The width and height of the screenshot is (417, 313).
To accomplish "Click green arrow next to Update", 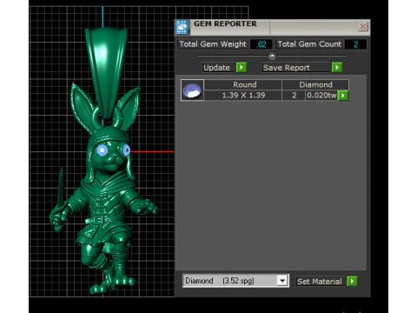I will pyautogui.click(x=242, y=67).
